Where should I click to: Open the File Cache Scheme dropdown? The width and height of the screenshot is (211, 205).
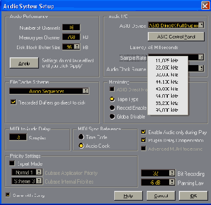pyautogui.click(x=86, y=91)
